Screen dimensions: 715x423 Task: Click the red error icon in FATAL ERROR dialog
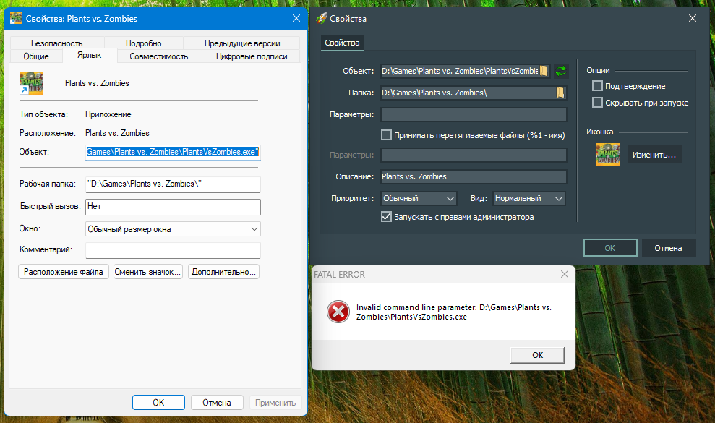pos(337,312)
